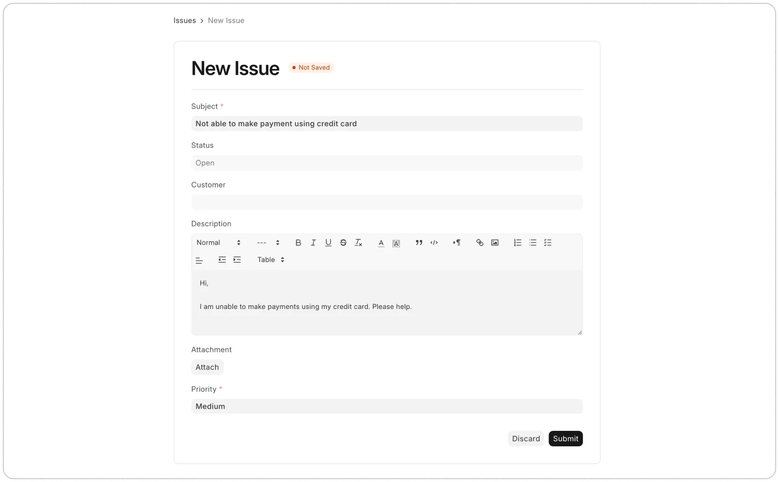Go back to the Issues list breadcrumb
Image resolution: width=779 pixels, height=482 pixels.
coord(185,20)
